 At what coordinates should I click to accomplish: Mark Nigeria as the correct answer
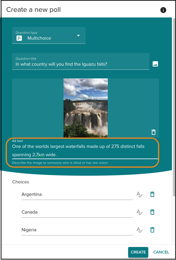(x=139, y=230)
